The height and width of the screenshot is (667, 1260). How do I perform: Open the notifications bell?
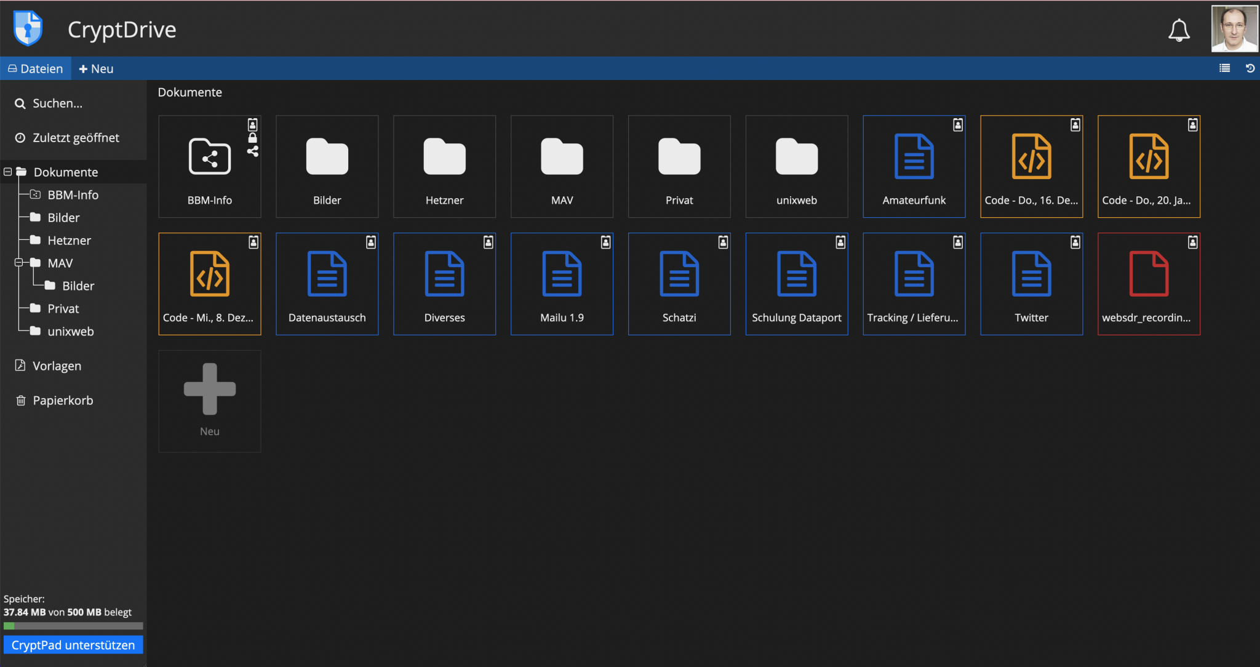coord(1179,30)
